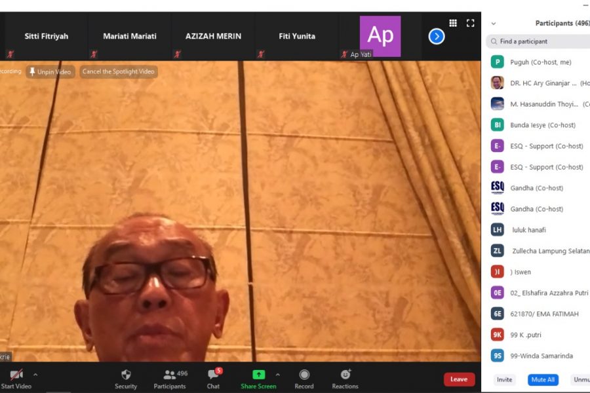Select Bunda Iesye co-host entry
This screenshot has height=393, width=590.
[x=542, y=125]
